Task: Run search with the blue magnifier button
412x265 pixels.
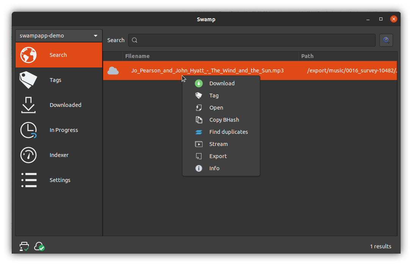Action: (386, 40)
